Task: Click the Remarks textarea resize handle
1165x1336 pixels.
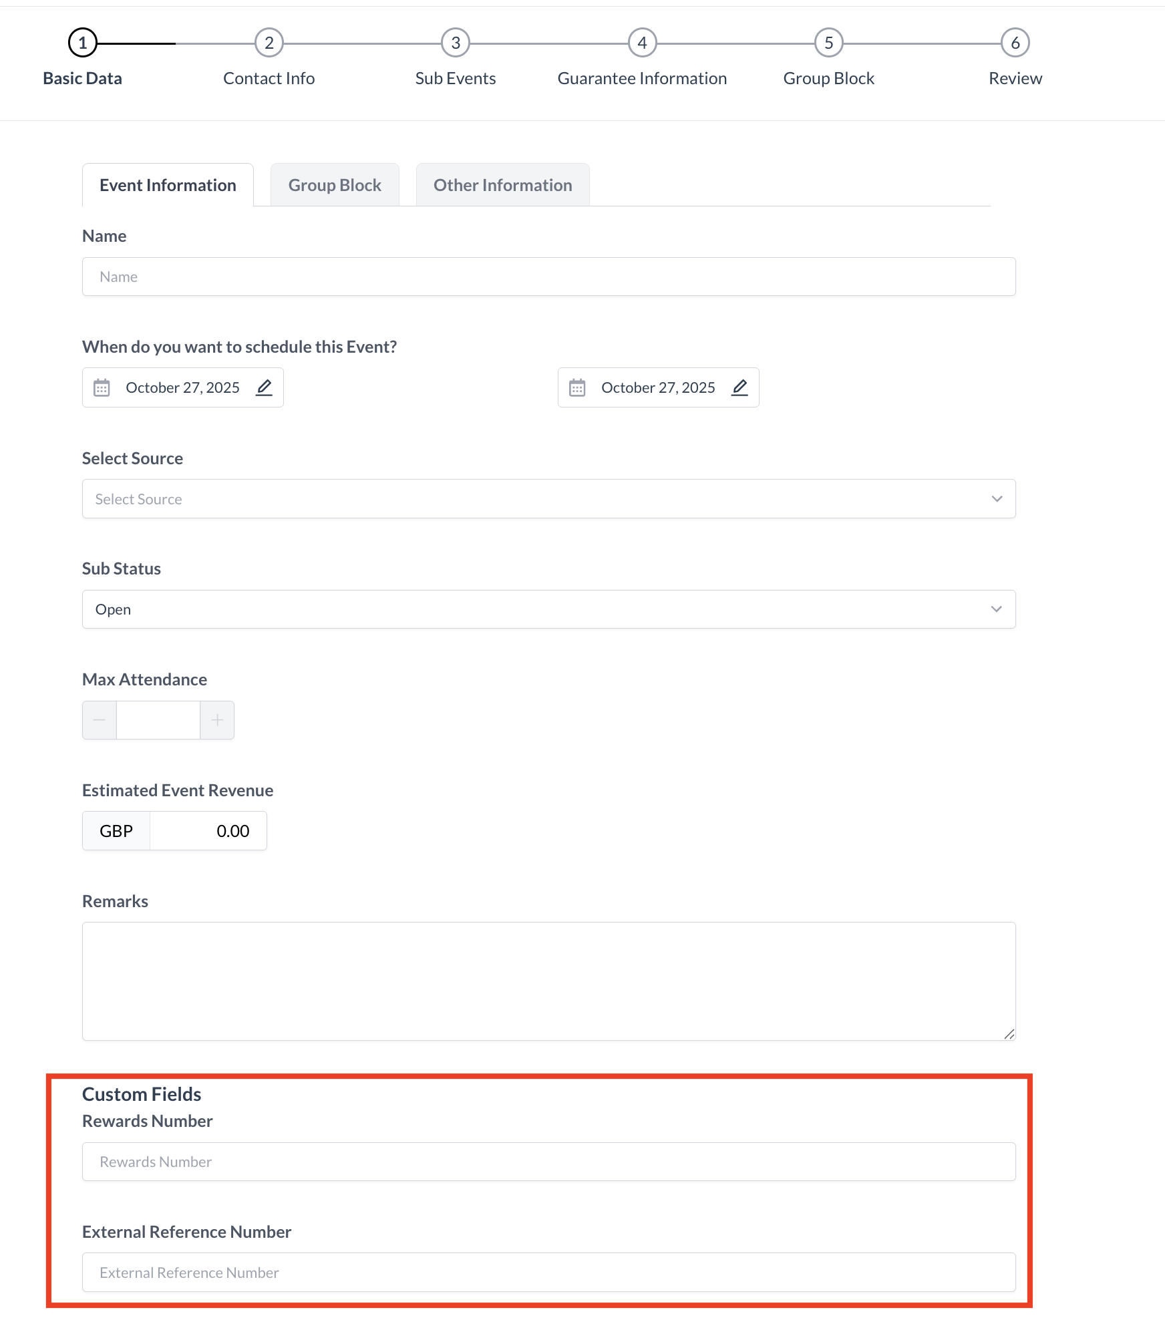Action: 1010,1034
